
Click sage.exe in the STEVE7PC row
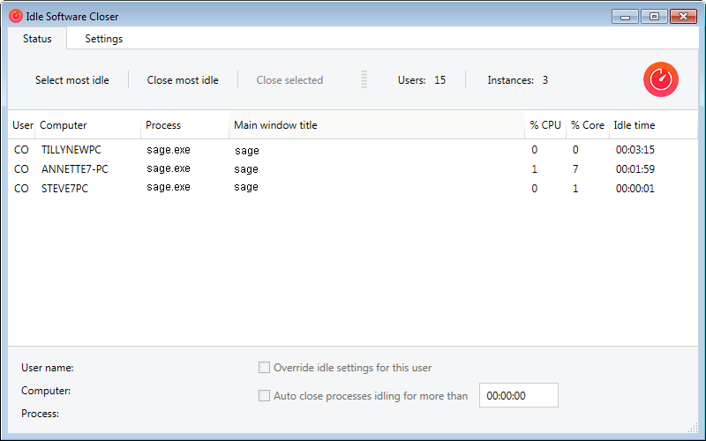[169, 187]
